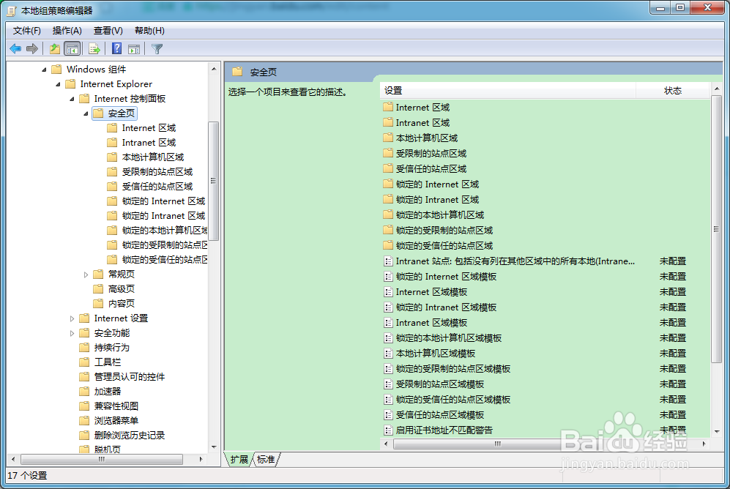Select Intranet 区域 in the left tree

tap(149, 142)
